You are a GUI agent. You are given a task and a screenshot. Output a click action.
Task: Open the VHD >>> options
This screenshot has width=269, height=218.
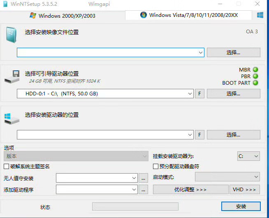pos(245,189)
